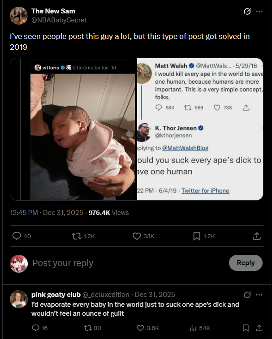
Task: Click the Grok icon on main post
Action: pyautogui.click(x=246, y=11)
